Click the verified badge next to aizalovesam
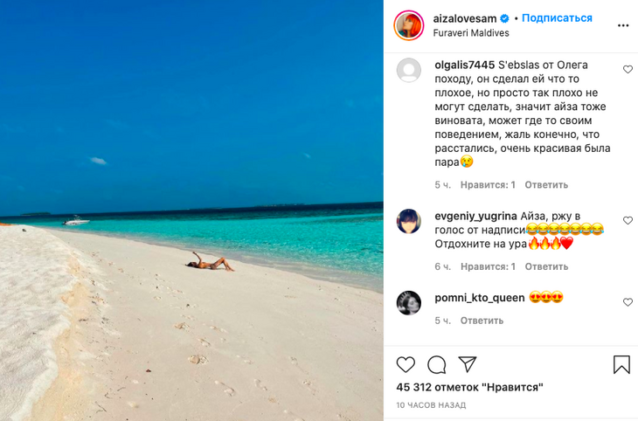The width and height of the screenshot is (638, 421). (x=504, y=18)
